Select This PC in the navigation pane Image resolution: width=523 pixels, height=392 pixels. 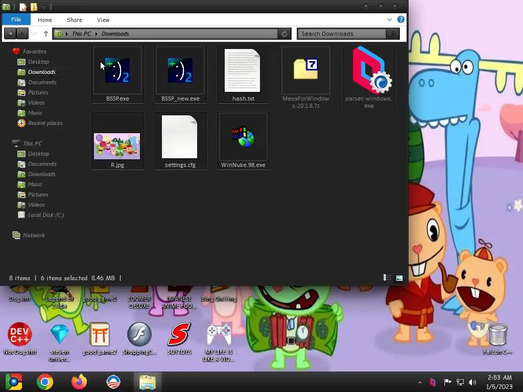point(27,143)
